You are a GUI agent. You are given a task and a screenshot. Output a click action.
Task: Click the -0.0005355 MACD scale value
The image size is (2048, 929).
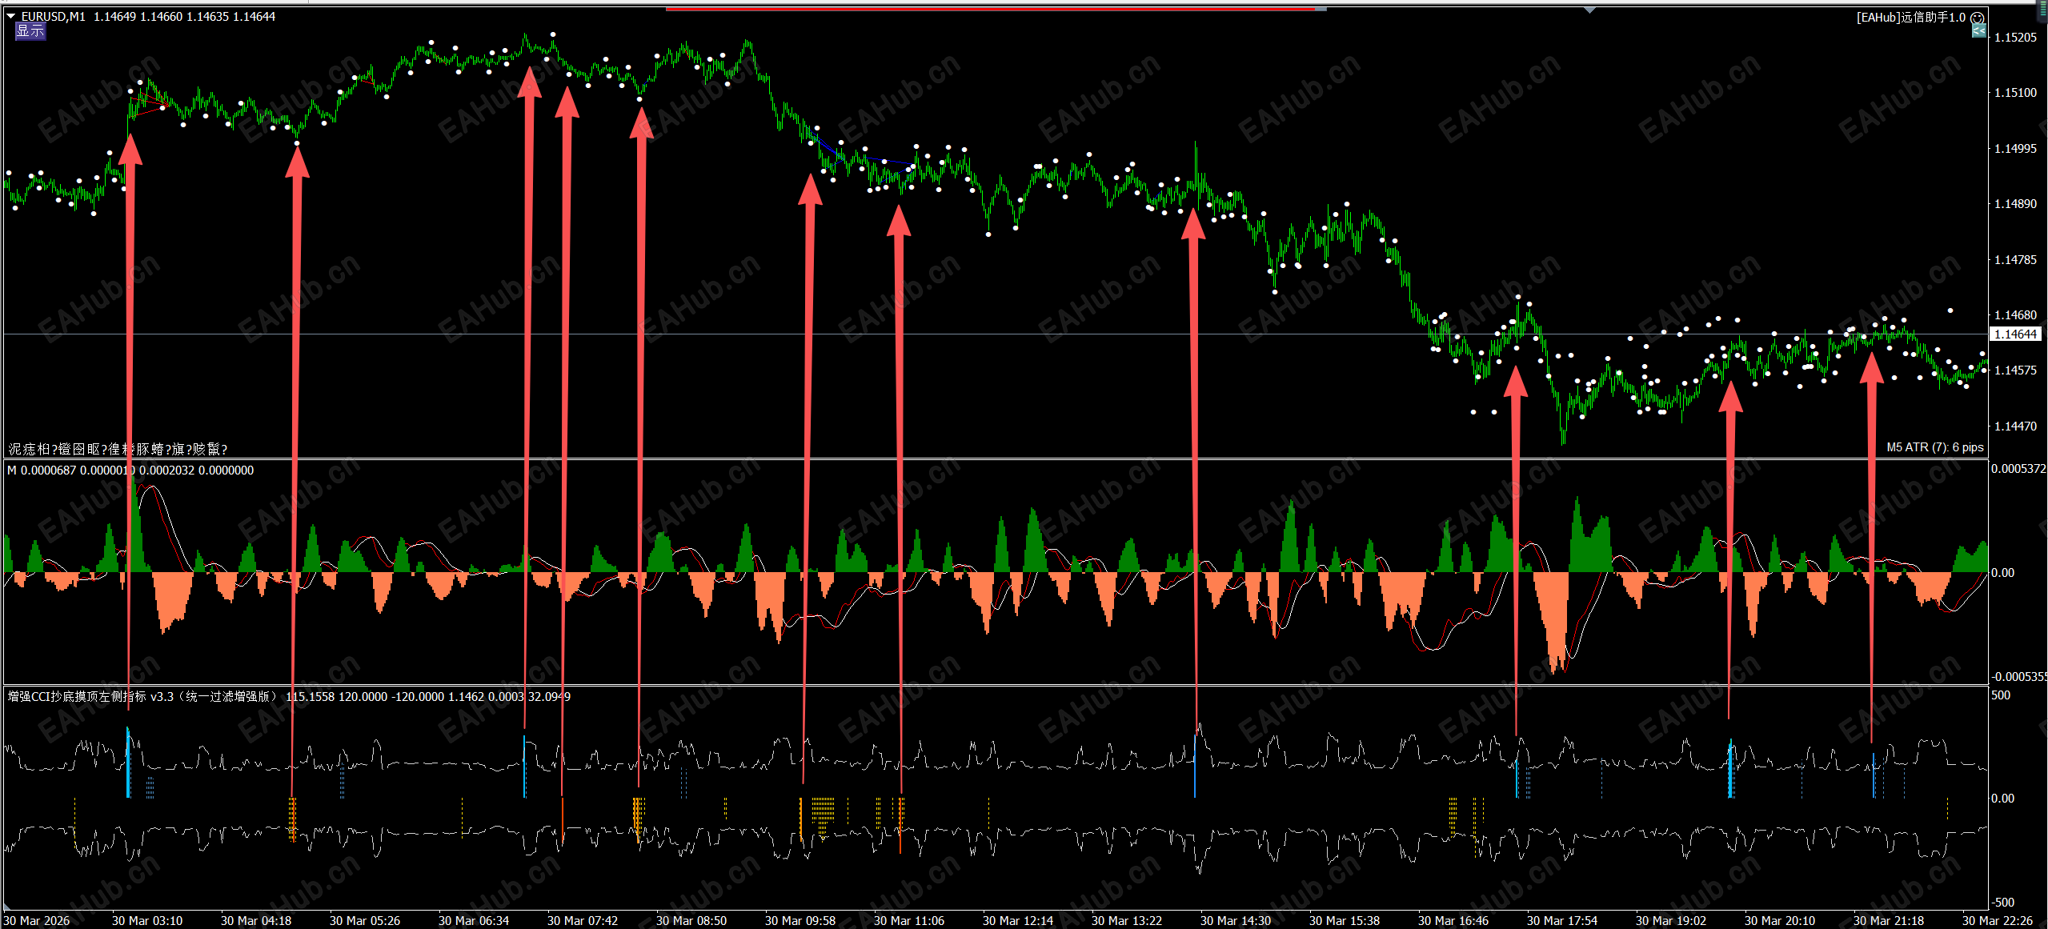[x=2018, y=677]
